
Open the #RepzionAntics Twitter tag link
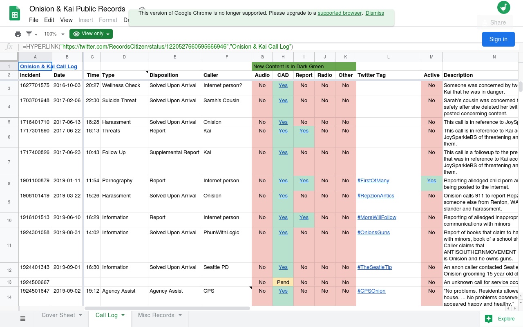click(x=375, y=195)
